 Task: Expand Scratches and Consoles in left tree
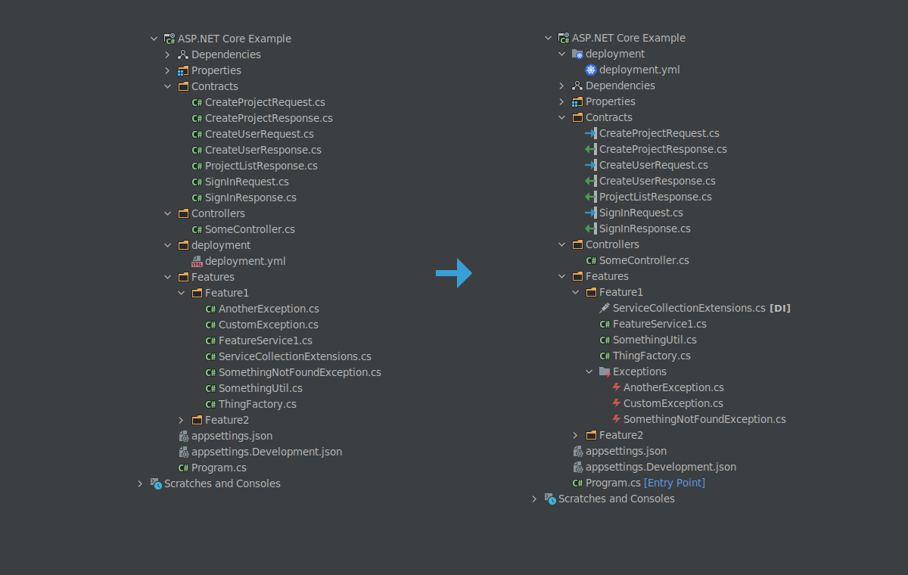point(141,483)
